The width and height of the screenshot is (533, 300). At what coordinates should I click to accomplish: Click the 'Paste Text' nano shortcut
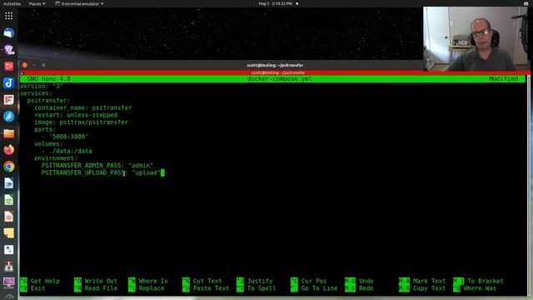pos(211,288)
